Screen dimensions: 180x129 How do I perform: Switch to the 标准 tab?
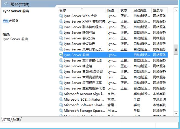16,119
